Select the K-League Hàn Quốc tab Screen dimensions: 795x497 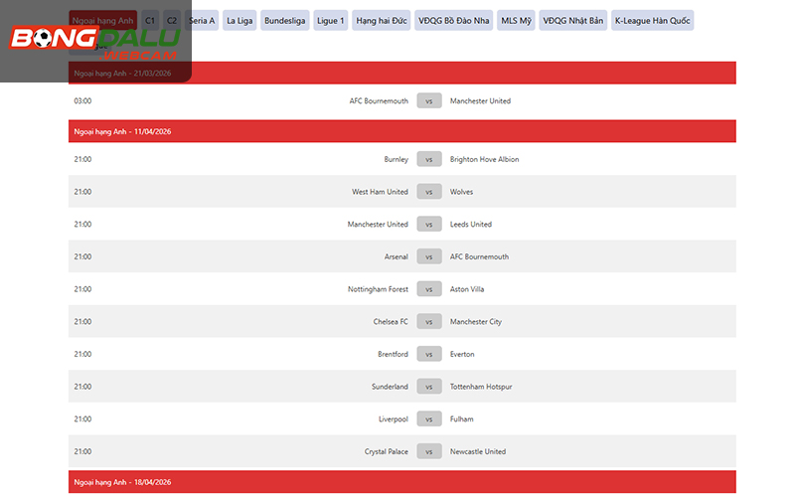(x=652, y=20)
